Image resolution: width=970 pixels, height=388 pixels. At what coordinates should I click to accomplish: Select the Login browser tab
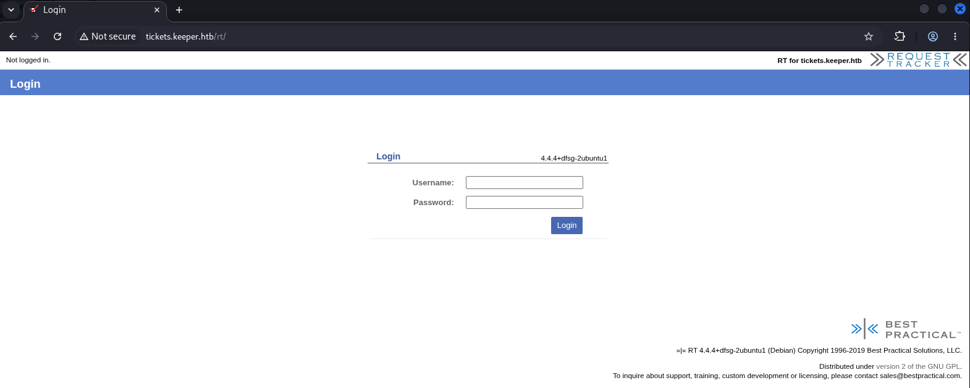[95, 10]
